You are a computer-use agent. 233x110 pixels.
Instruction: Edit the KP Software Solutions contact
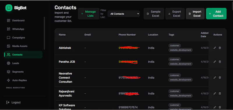tap(215, 107)
